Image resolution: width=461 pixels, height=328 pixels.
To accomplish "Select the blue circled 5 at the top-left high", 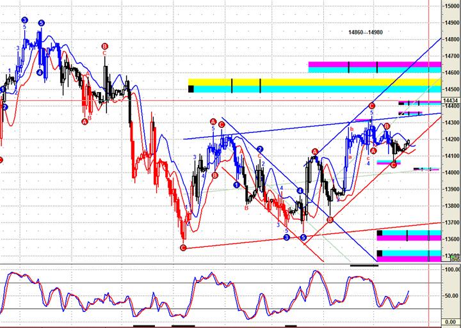I will 42,23.
